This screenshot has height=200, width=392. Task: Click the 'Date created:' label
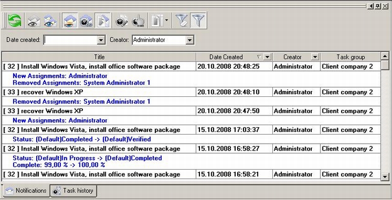23,40
